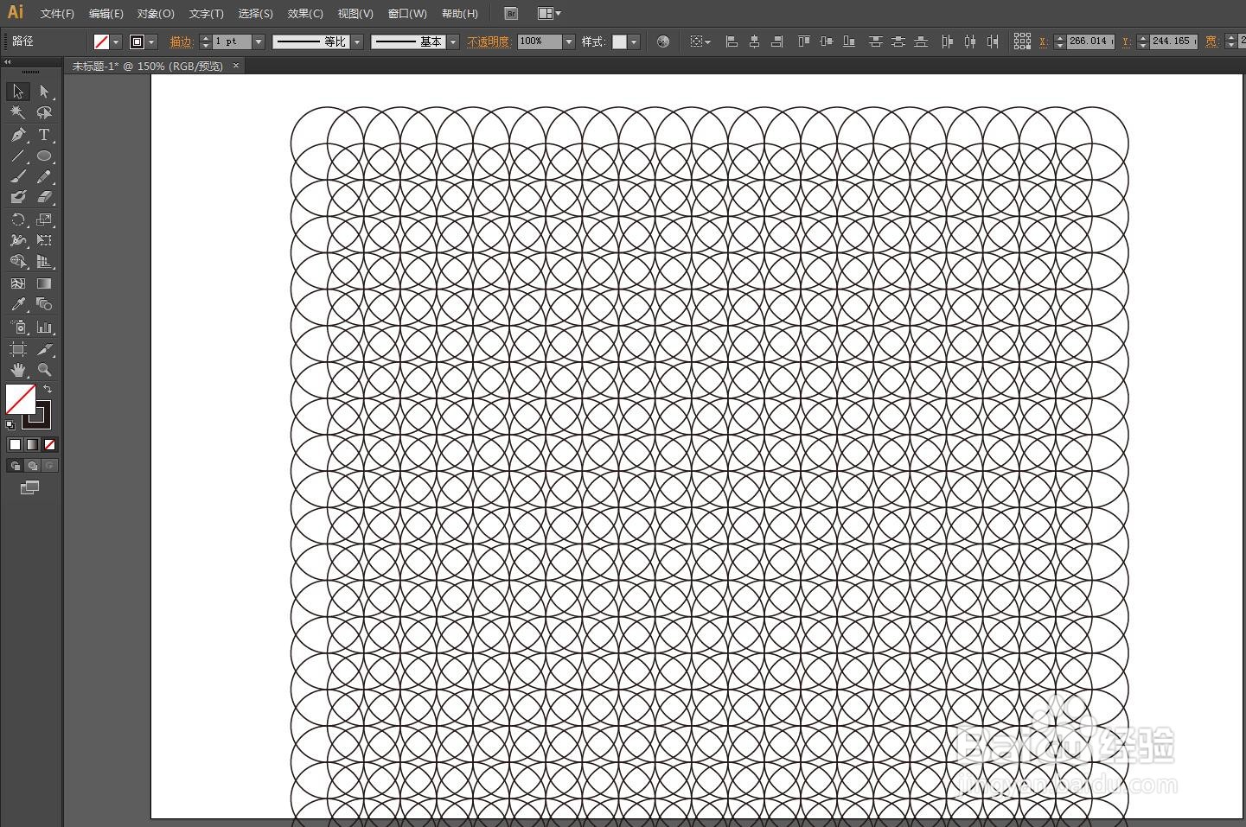Open the 对象(O) menu

click(156, 14)
